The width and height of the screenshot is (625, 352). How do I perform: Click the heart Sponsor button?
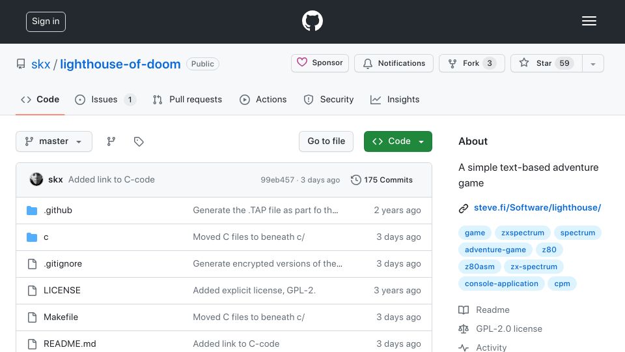pos(320,63)
